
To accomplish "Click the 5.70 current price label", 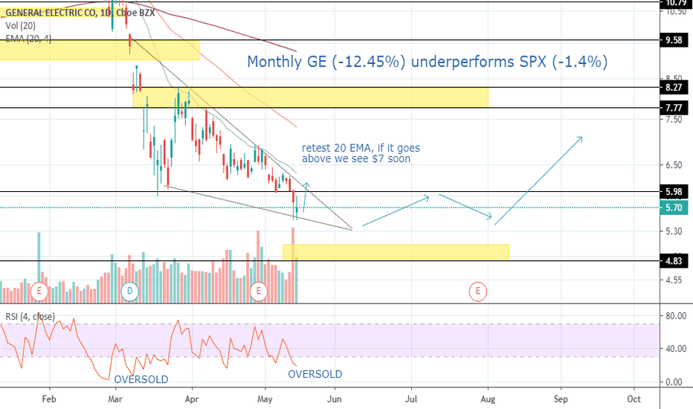I will pos(674,207).
